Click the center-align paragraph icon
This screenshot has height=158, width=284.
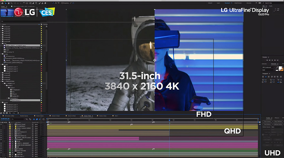pyautogui.click(x=266, y=77)
